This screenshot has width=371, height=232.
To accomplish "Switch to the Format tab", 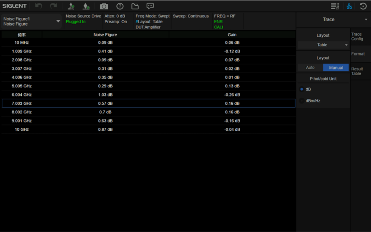I will [358, 54].
